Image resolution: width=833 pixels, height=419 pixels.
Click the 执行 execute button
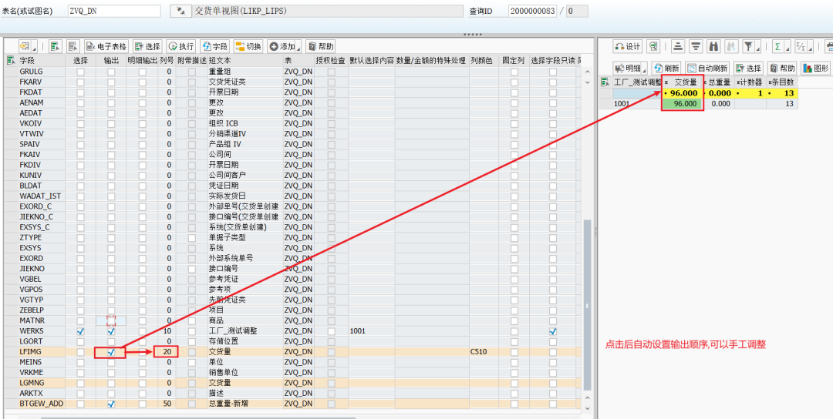click(180, 46)
